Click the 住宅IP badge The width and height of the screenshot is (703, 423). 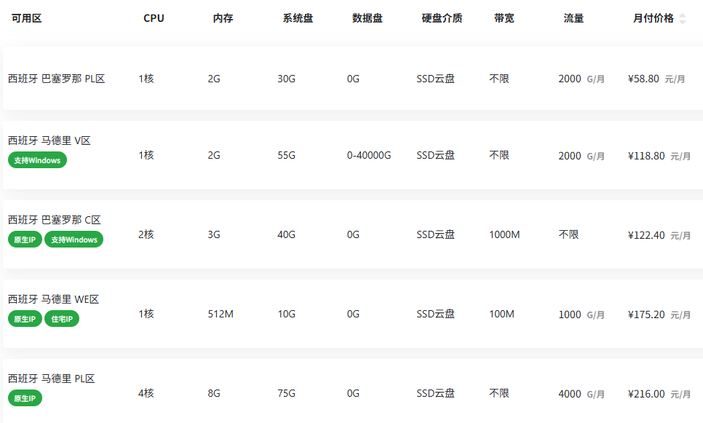[x=62, y=319]
